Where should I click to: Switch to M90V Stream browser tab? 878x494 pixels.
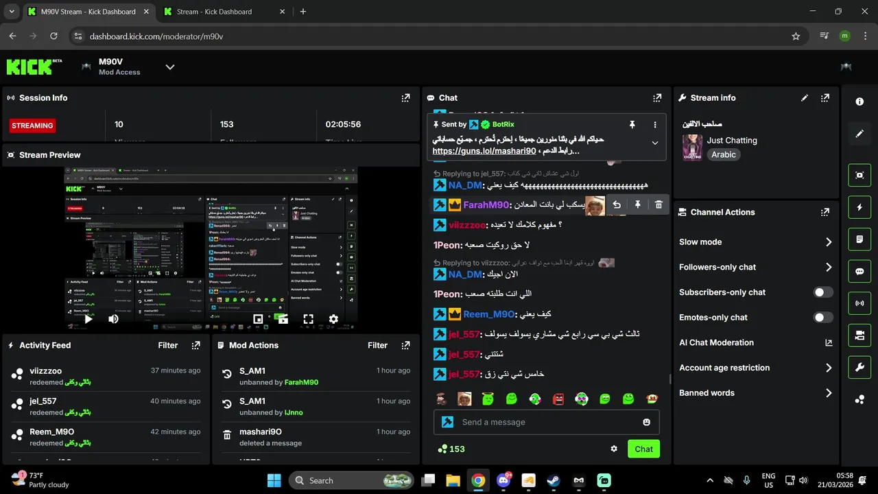[x=87, y=12]
